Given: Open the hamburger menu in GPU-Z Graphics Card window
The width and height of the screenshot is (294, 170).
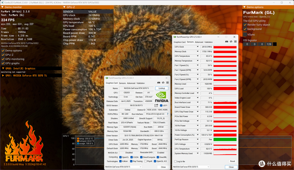Looking at the screenshot, I should click(x=167, y=83).
